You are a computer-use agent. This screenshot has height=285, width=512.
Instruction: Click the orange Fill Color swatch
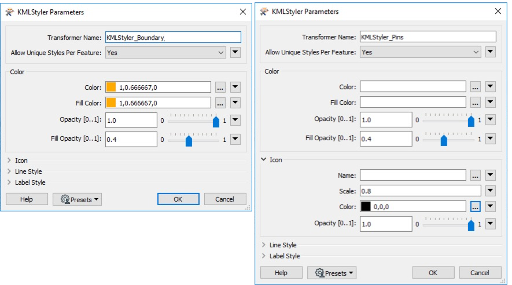click(111, 103)
